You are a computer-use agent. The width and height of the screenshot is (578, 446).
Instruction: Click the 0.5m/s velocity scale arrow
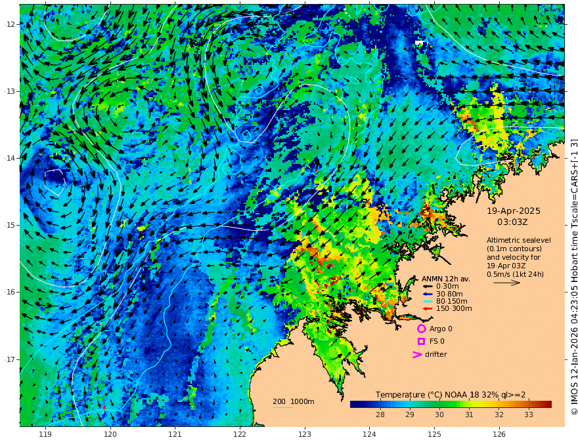pyautogui.click(x=507, y=283)
